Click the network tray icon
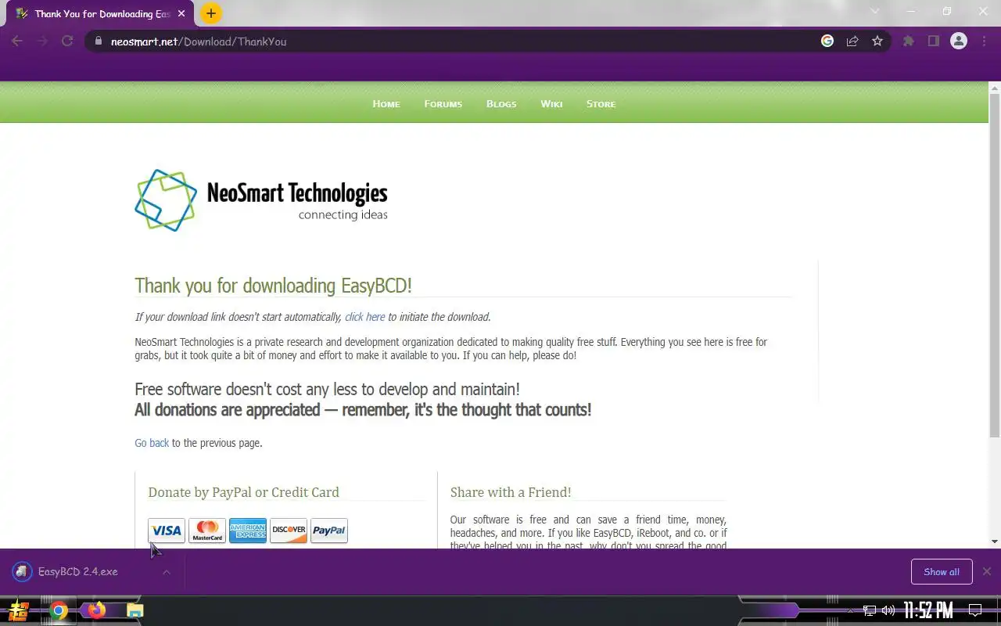This screenshot has height=626, width=1001. click(x=870, y=610)
